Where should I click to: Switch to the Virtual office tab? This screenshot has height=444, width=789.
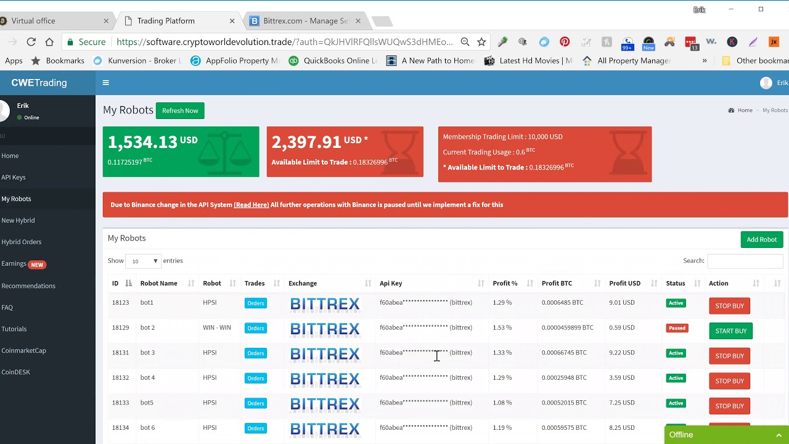coord(53,21)
